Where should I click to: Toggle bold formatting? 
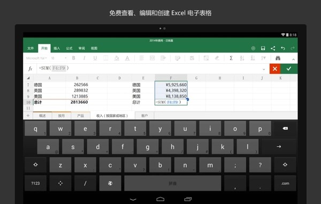click(73, 58)
